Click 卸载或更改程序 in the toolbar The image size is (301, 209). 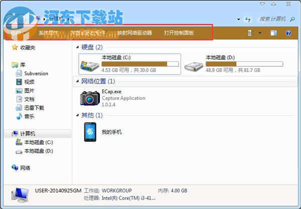point(88,33)
